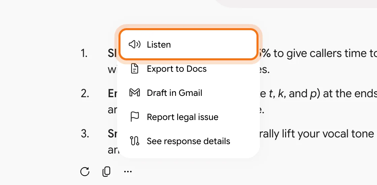
Task: Click the text 'rally lift your vocal tone'
Action: [316, 134]
